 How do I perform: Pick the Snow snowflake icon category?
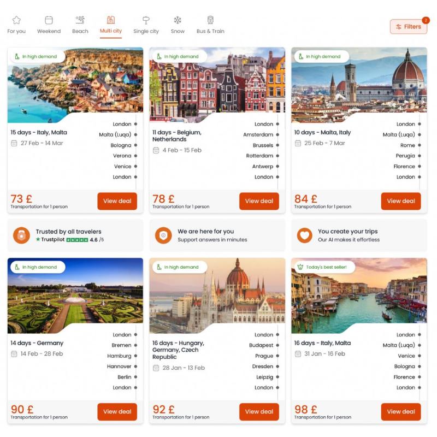(x=178, y=20)
